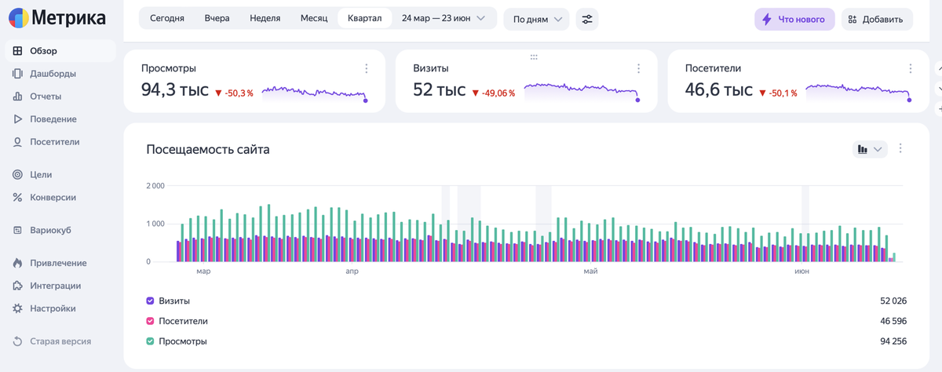942x372 pixels.
Task: Open three-dot menu on Визиты card
Action: tap(637, 69)
